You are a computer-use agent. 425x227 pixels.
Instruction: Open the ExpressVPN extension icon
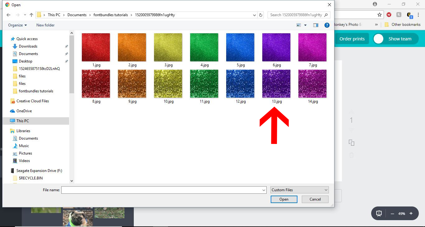[389, 14]
